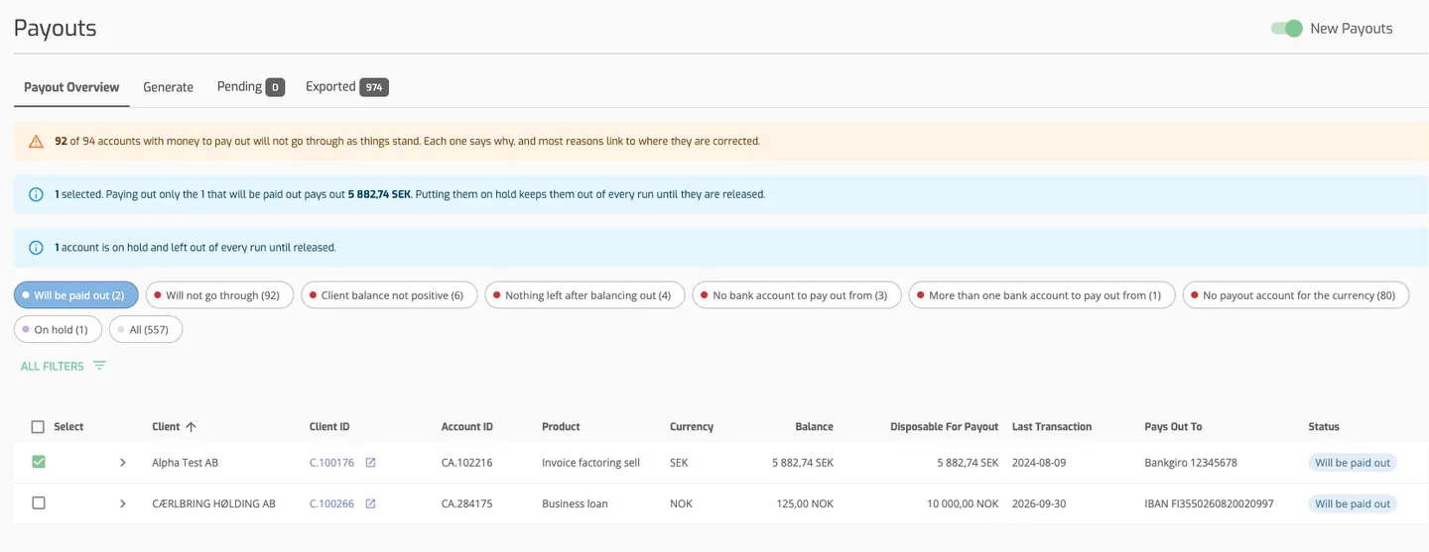Screen dimensions: 1429x552
Task: Sort by the Client column header
Action: coord(166,427)
